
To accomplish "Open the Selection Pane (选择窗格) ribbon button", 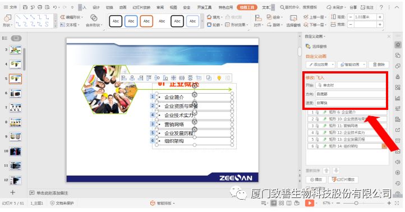I will coord(293,21).
